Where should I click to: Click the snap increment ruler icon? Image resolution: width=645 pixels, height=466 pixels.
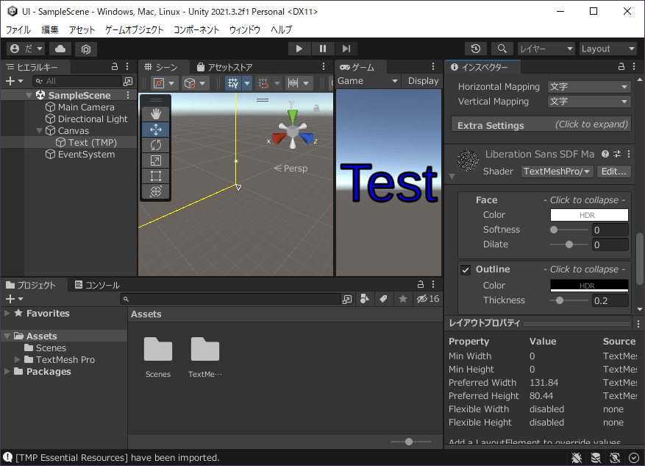coord(293,83)
